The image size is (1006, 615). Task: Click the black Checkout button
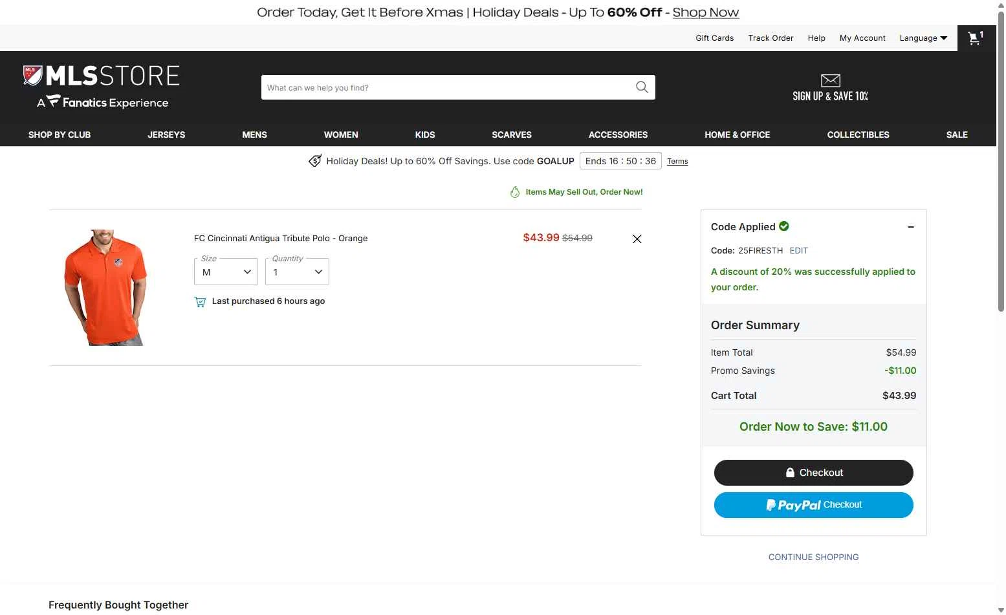click(x=814, y=473)
